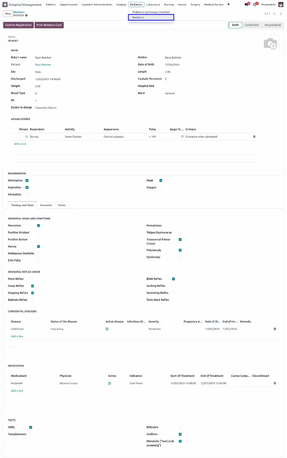Select the Findings and Tests tab
Image resolution: width=287 pixels, height=458 pixels.
click(x=23, y=205)
